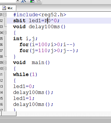Click the 'int i,j;' declaration line

tap(25, 39)
